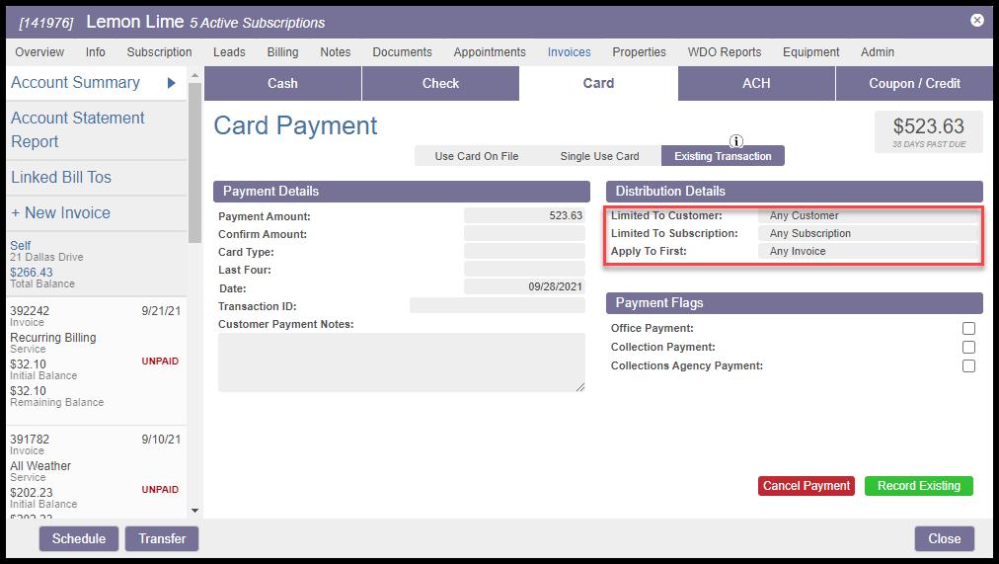Enable the Office Payment checkbox
This screenshot has width=999, height=564.
(x=968, y=329)
